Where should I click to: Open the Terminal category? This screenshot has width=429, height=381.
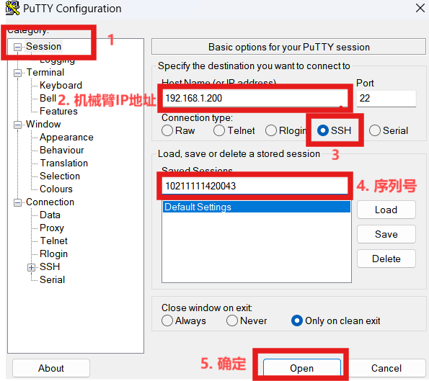pyautogui.click(x=45, y=73)
